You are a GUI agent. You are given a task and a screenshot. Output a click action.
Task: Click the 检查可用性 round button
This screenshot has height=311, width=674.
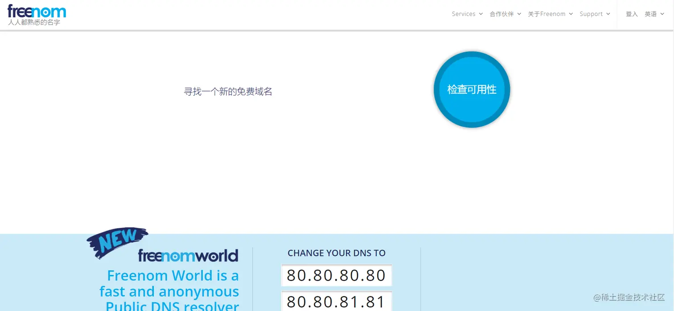(x=472, y=89)
